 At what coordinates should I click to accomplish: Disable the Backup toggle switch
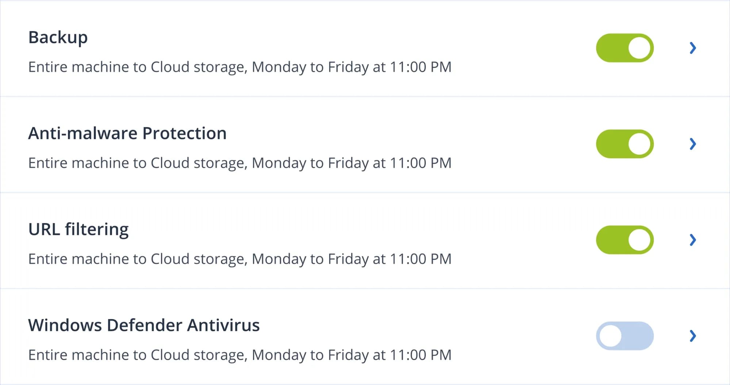(x=625, y=48)
